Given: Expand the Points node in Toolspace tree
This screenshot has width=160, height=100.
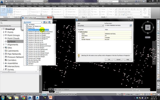Looking at the screenshot, I should (x=4, y=32).
